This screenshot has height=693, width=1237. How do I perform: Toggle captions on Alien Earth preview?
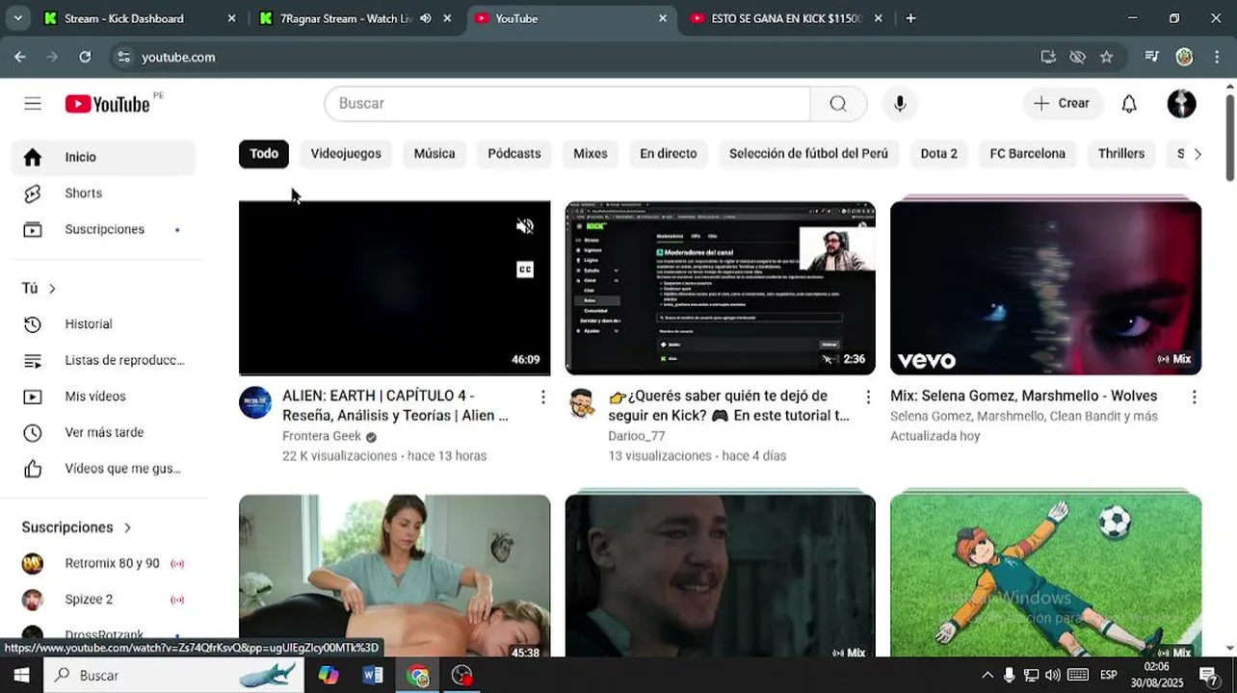(525, 269)
